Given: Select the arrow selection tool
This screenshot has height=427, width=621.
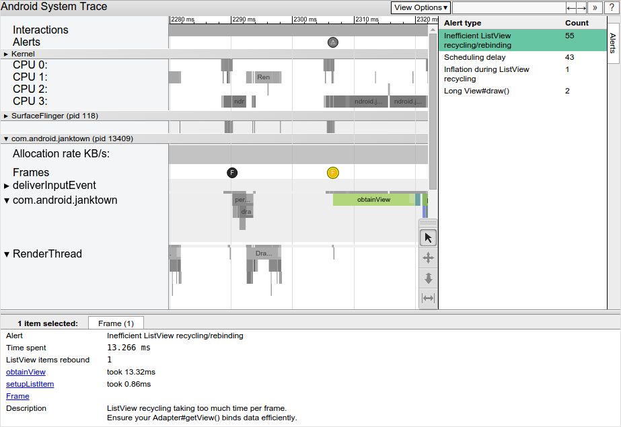Looking at the screenshot, I should [428, 237].
